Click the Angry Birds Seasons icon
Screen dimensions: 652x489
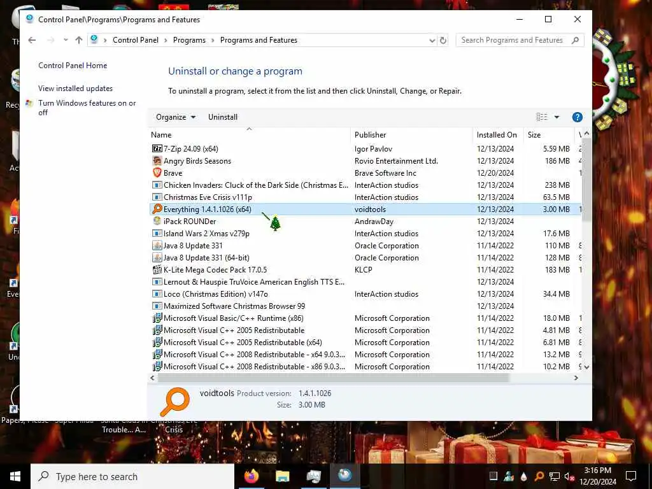click(x=157, y=160)
